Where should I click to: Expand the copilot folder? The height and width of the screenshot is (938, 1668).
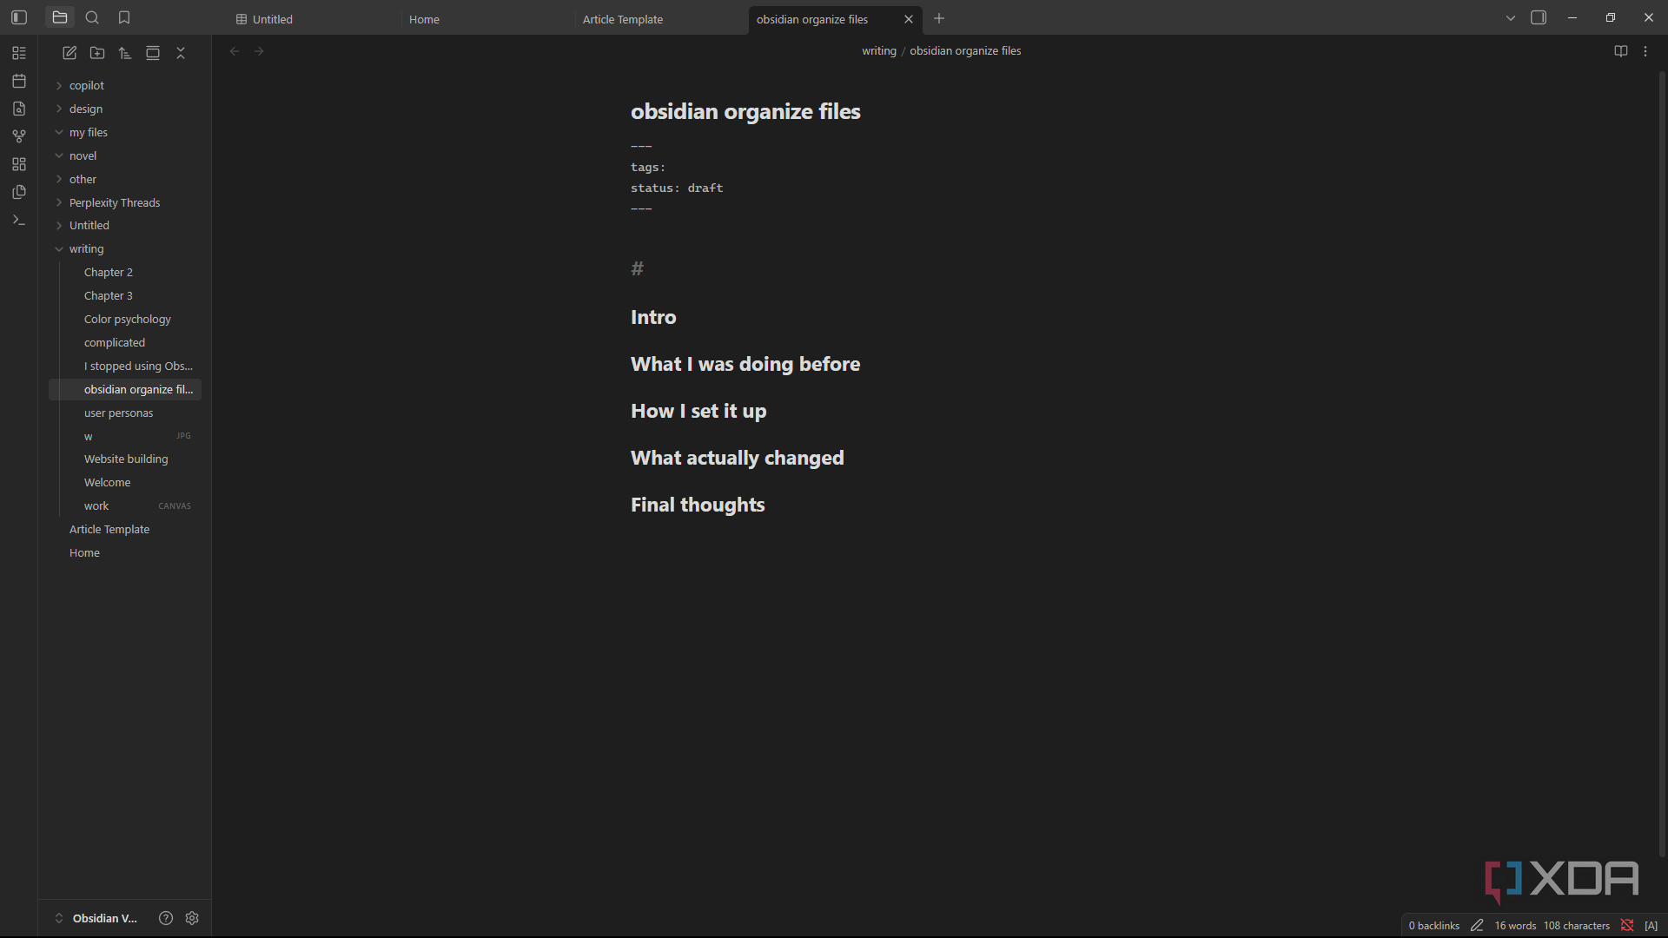click(x=125, y=85)
